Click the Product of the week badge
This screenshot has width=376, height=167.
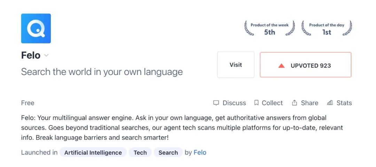269,28
